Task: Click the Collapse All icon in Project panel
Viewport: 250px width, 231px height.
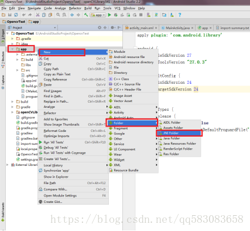Action: [105, 28]
